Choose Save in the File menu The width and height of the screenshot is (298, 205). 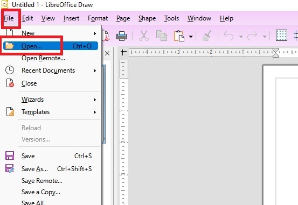pyautogui.click(x=51, y=156)
